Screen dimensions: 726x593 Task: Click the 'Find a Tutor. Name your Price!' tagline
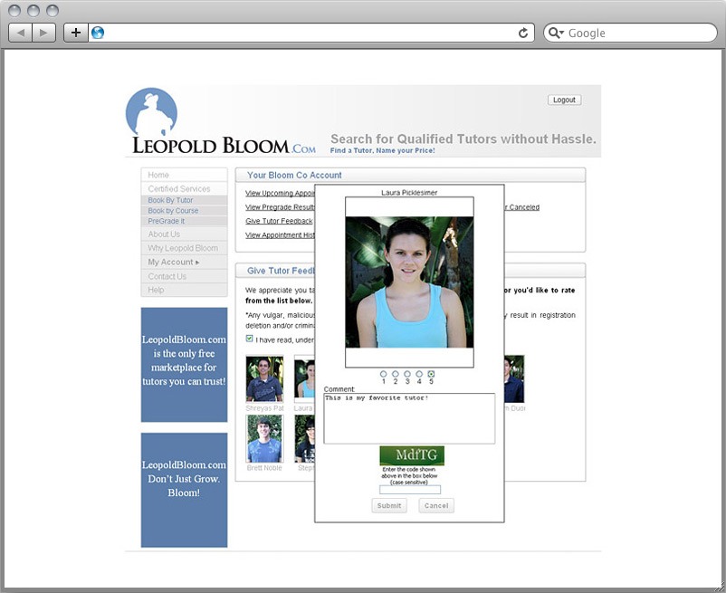click(x=382, y=150)
